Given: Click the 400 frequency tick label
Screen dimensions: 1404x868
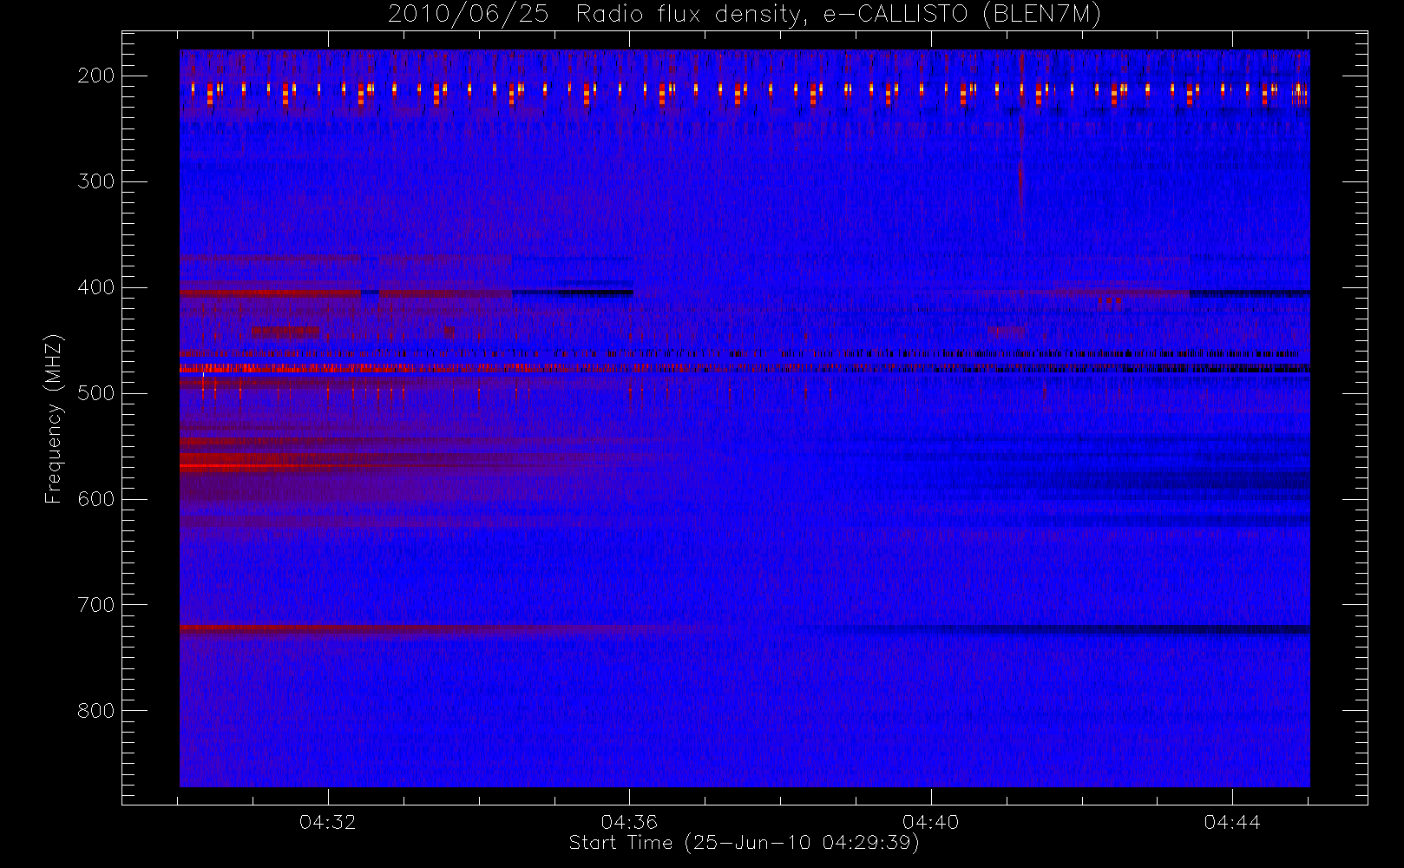Looking at the screenshot, I should (x=96, y=287).
